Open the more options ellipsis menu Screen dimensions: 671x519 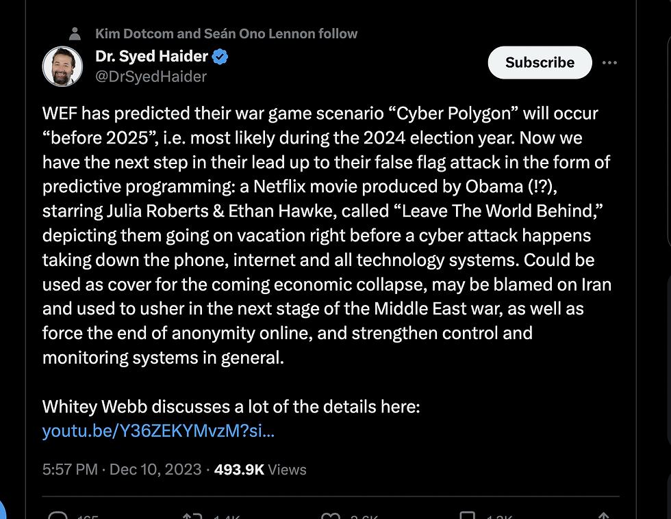point(609,63)
